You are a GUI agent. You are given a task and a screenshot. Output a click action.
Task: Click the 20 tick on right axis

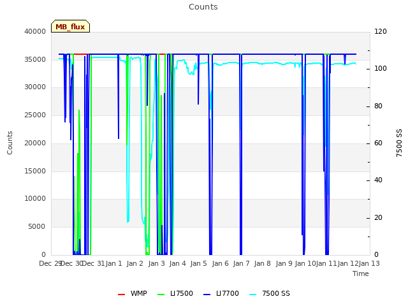[378, 217]
